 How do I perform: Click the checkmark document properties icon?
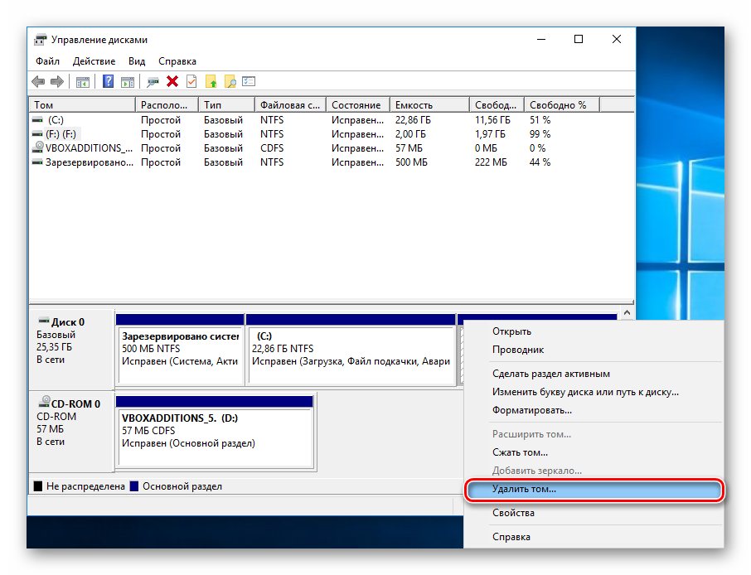pos(191,81)
